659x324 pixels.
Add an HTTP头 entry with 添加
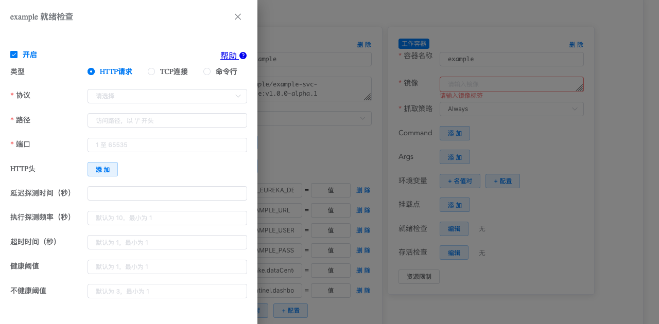point(102,169)
